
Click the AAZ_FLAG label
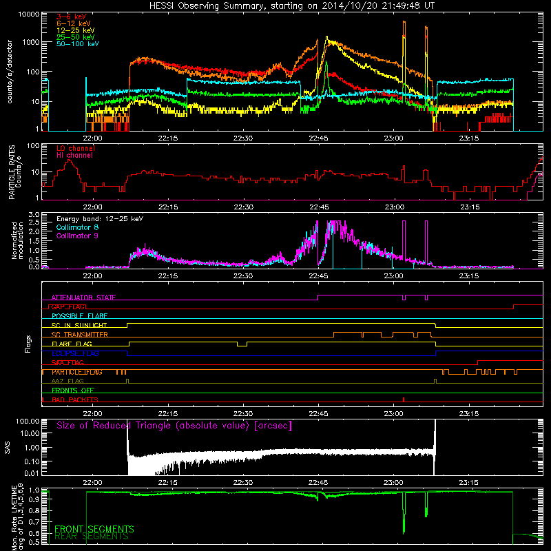[x=67, y=381]
